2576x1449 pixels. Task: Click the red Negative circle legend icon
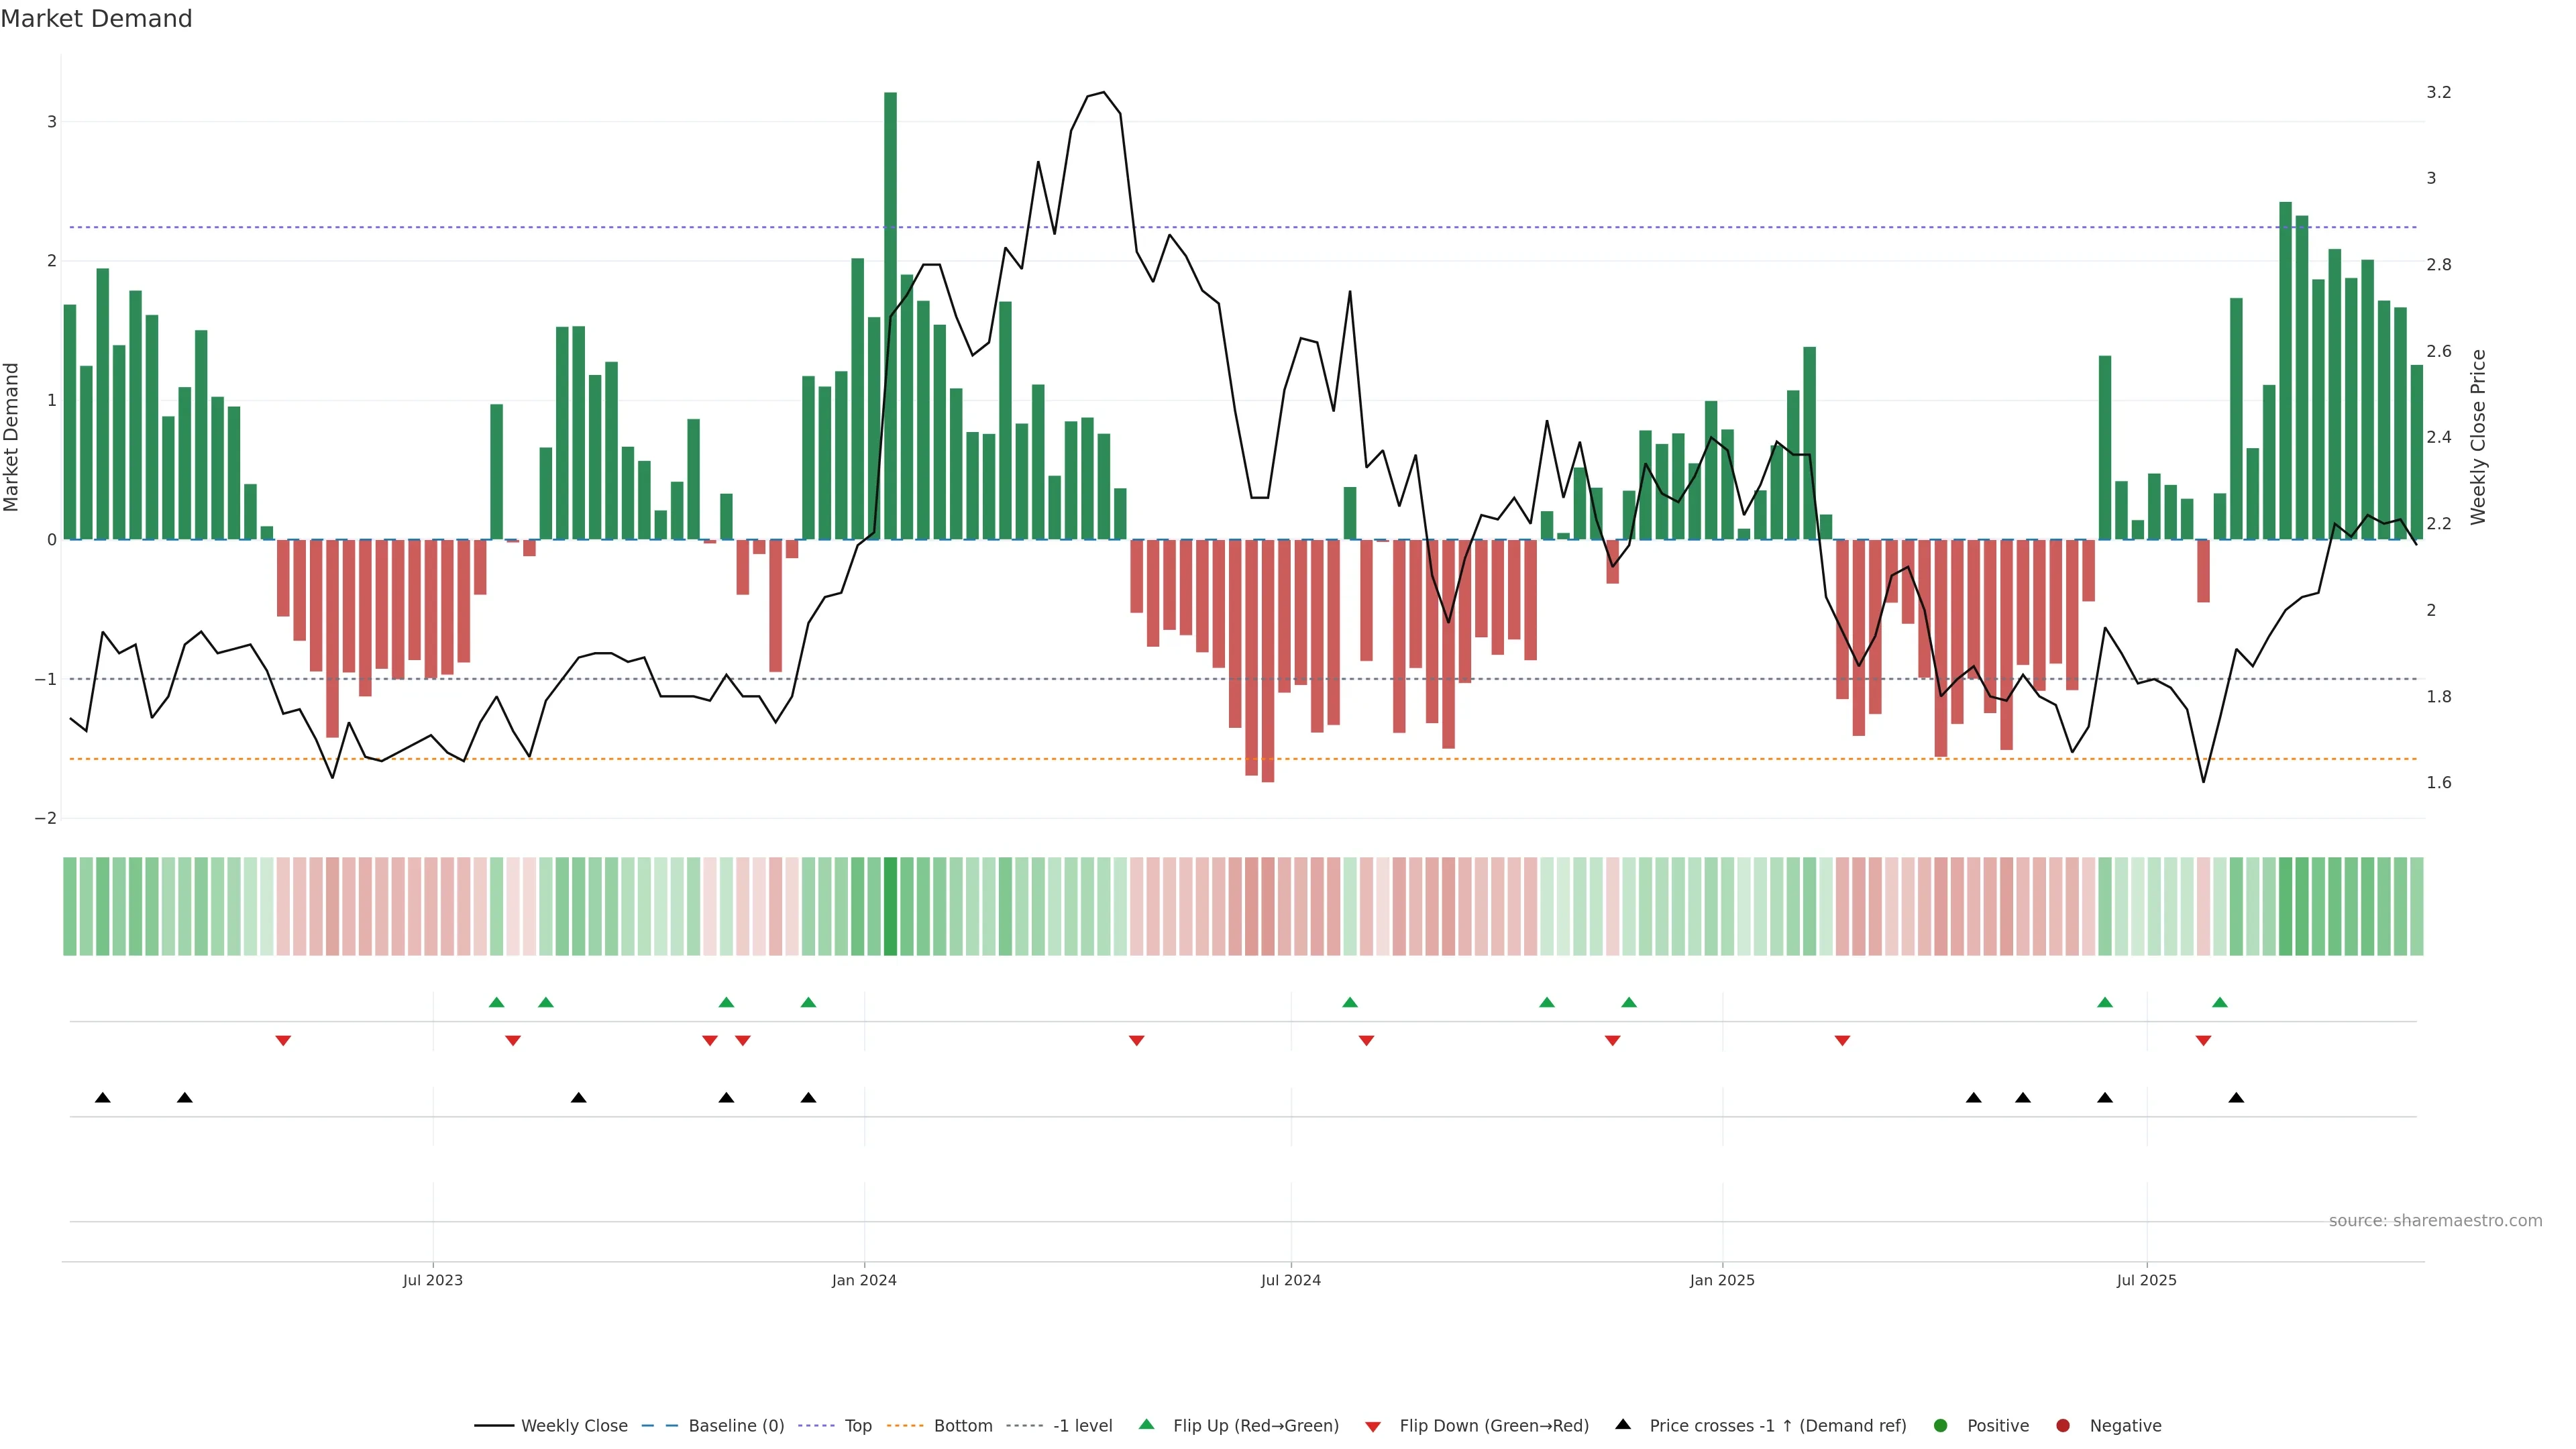point(2063,1426)
